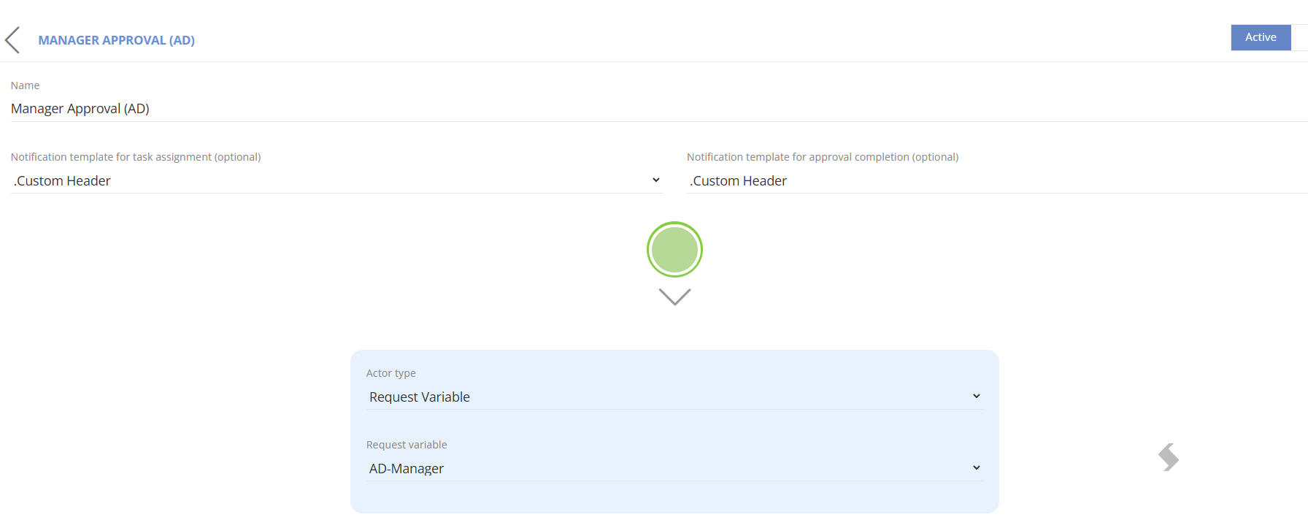Screen dimensions: 1308x520
Task: Edit the Name field Manager Approval (AD)
Action: 659,109
